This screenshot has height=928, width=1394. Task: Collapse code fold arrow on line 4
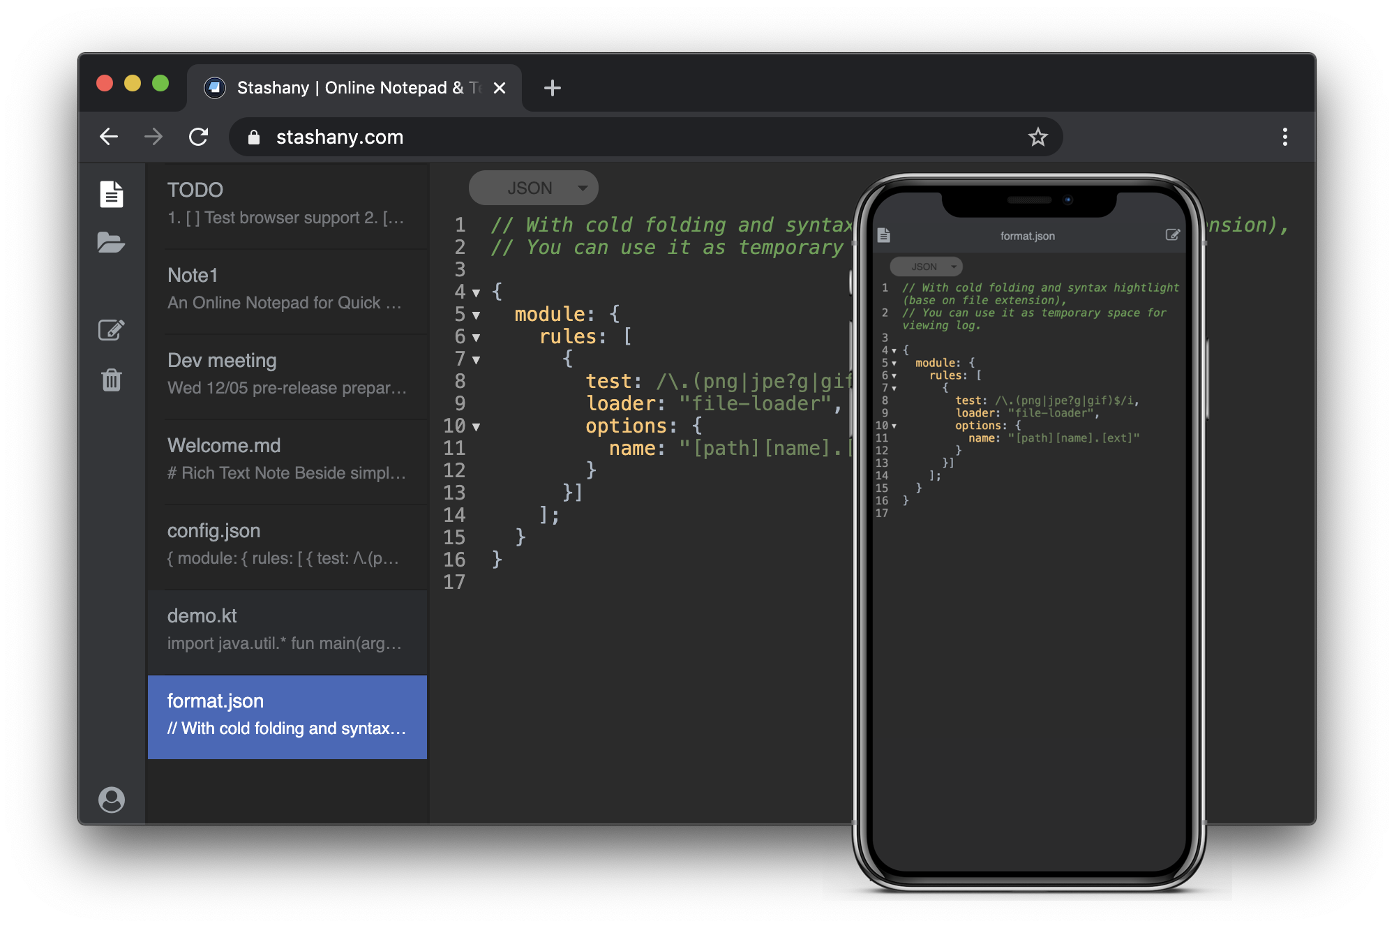pyautogui.click(x=477, y=293)
